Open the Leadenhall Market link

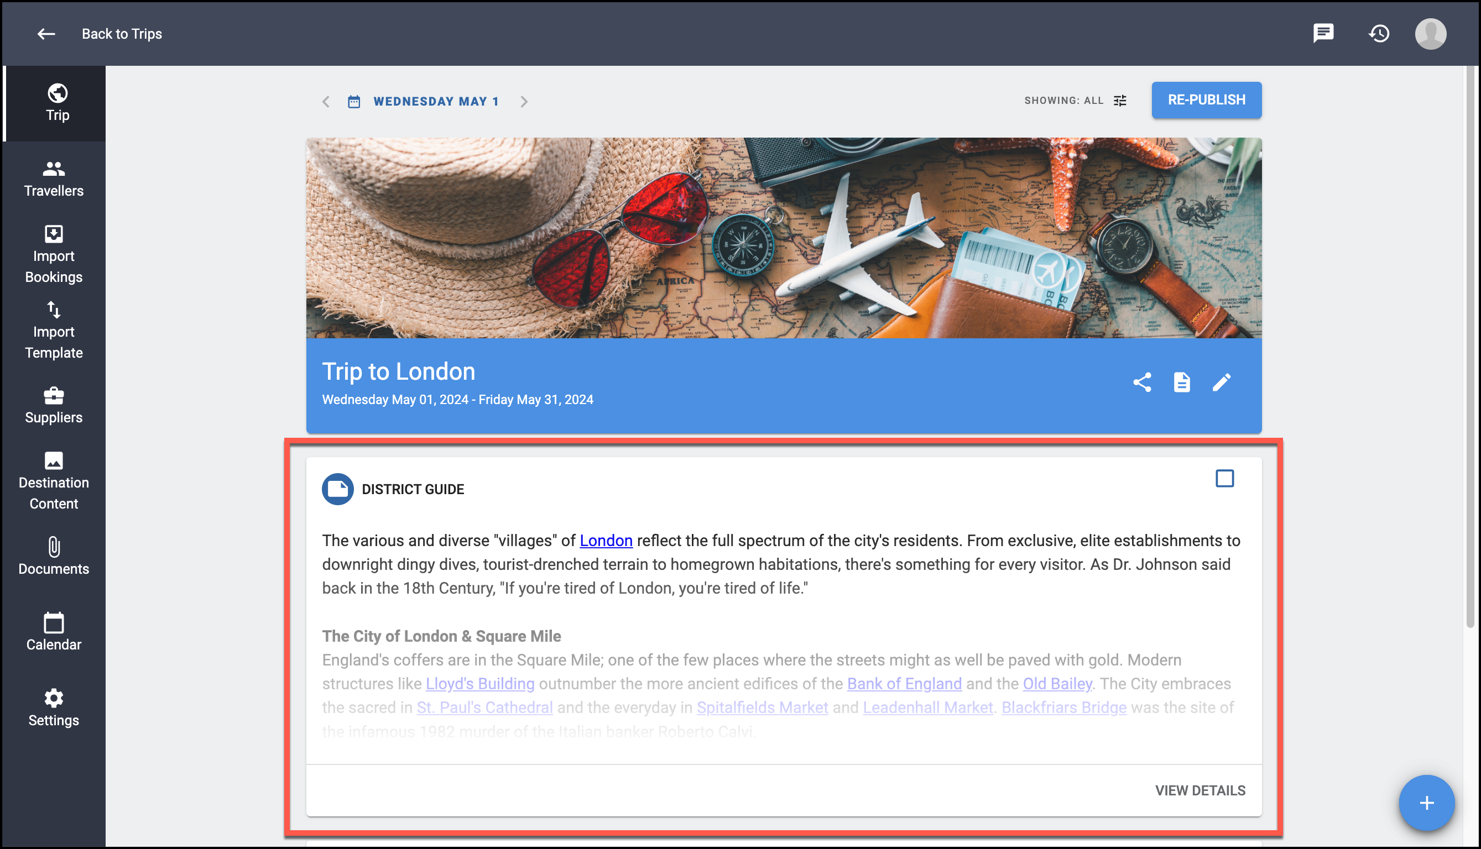927,707
